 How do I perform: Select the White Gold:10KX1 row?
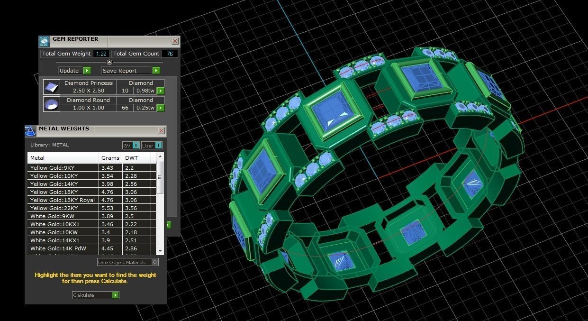pyautogui.click(x=92, y=224)
